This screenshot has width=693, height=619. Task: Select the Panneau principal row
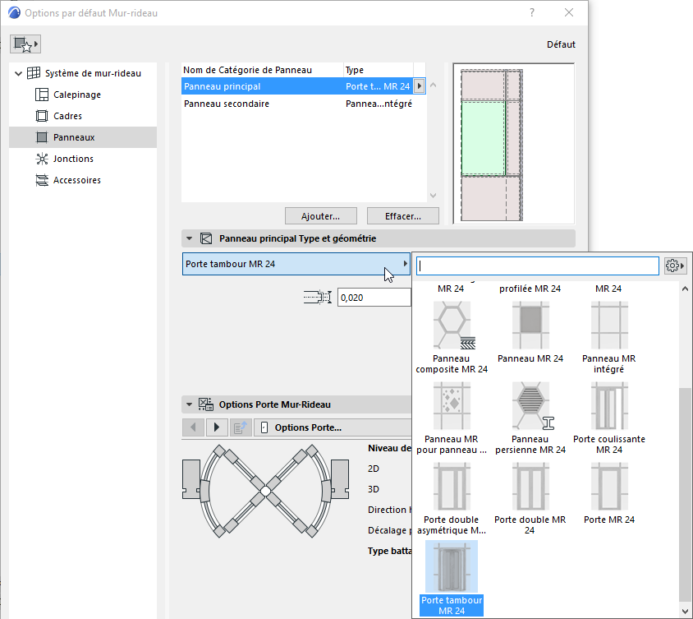pyautogui.click(x=304, y=86)
